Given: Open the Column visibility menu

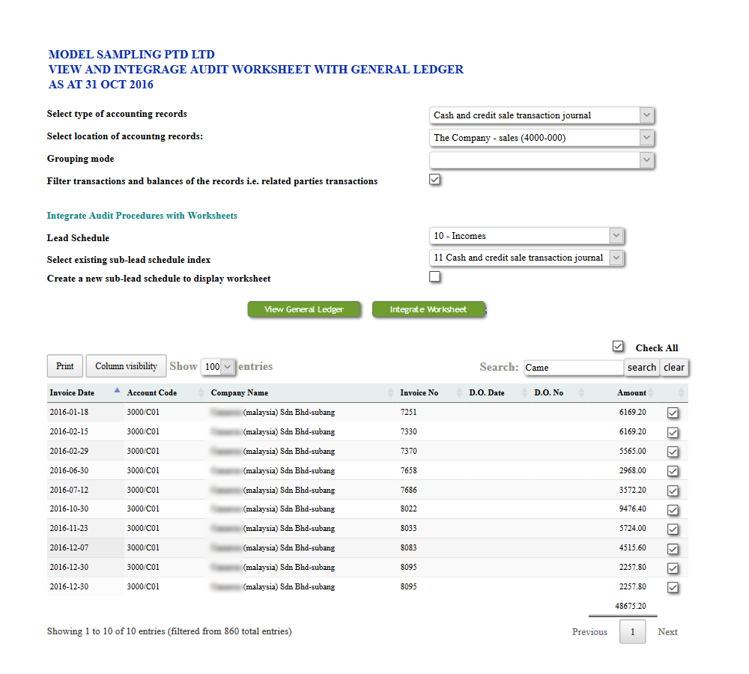Looking at the screenshot, I should [x=126, y=366].
